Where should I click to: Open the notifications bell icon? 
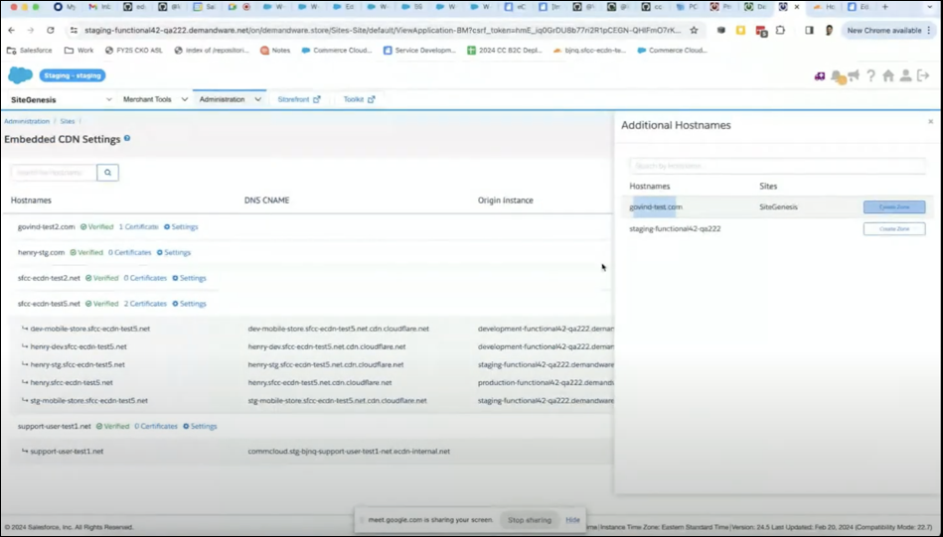pyautogui.click(x=837, y=76)
